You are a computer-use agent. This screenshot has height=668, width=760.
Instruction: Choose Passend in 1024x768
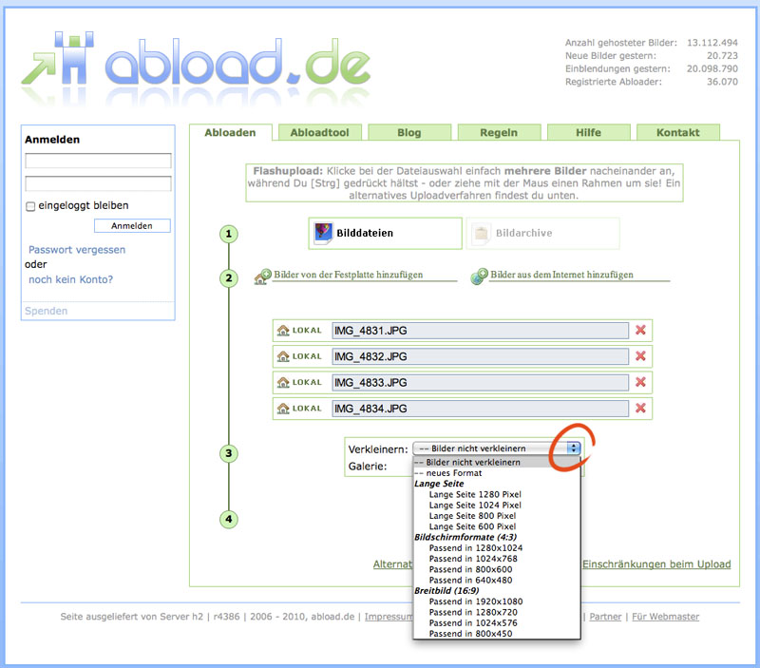pyautogui.click(x=496, y=559)
